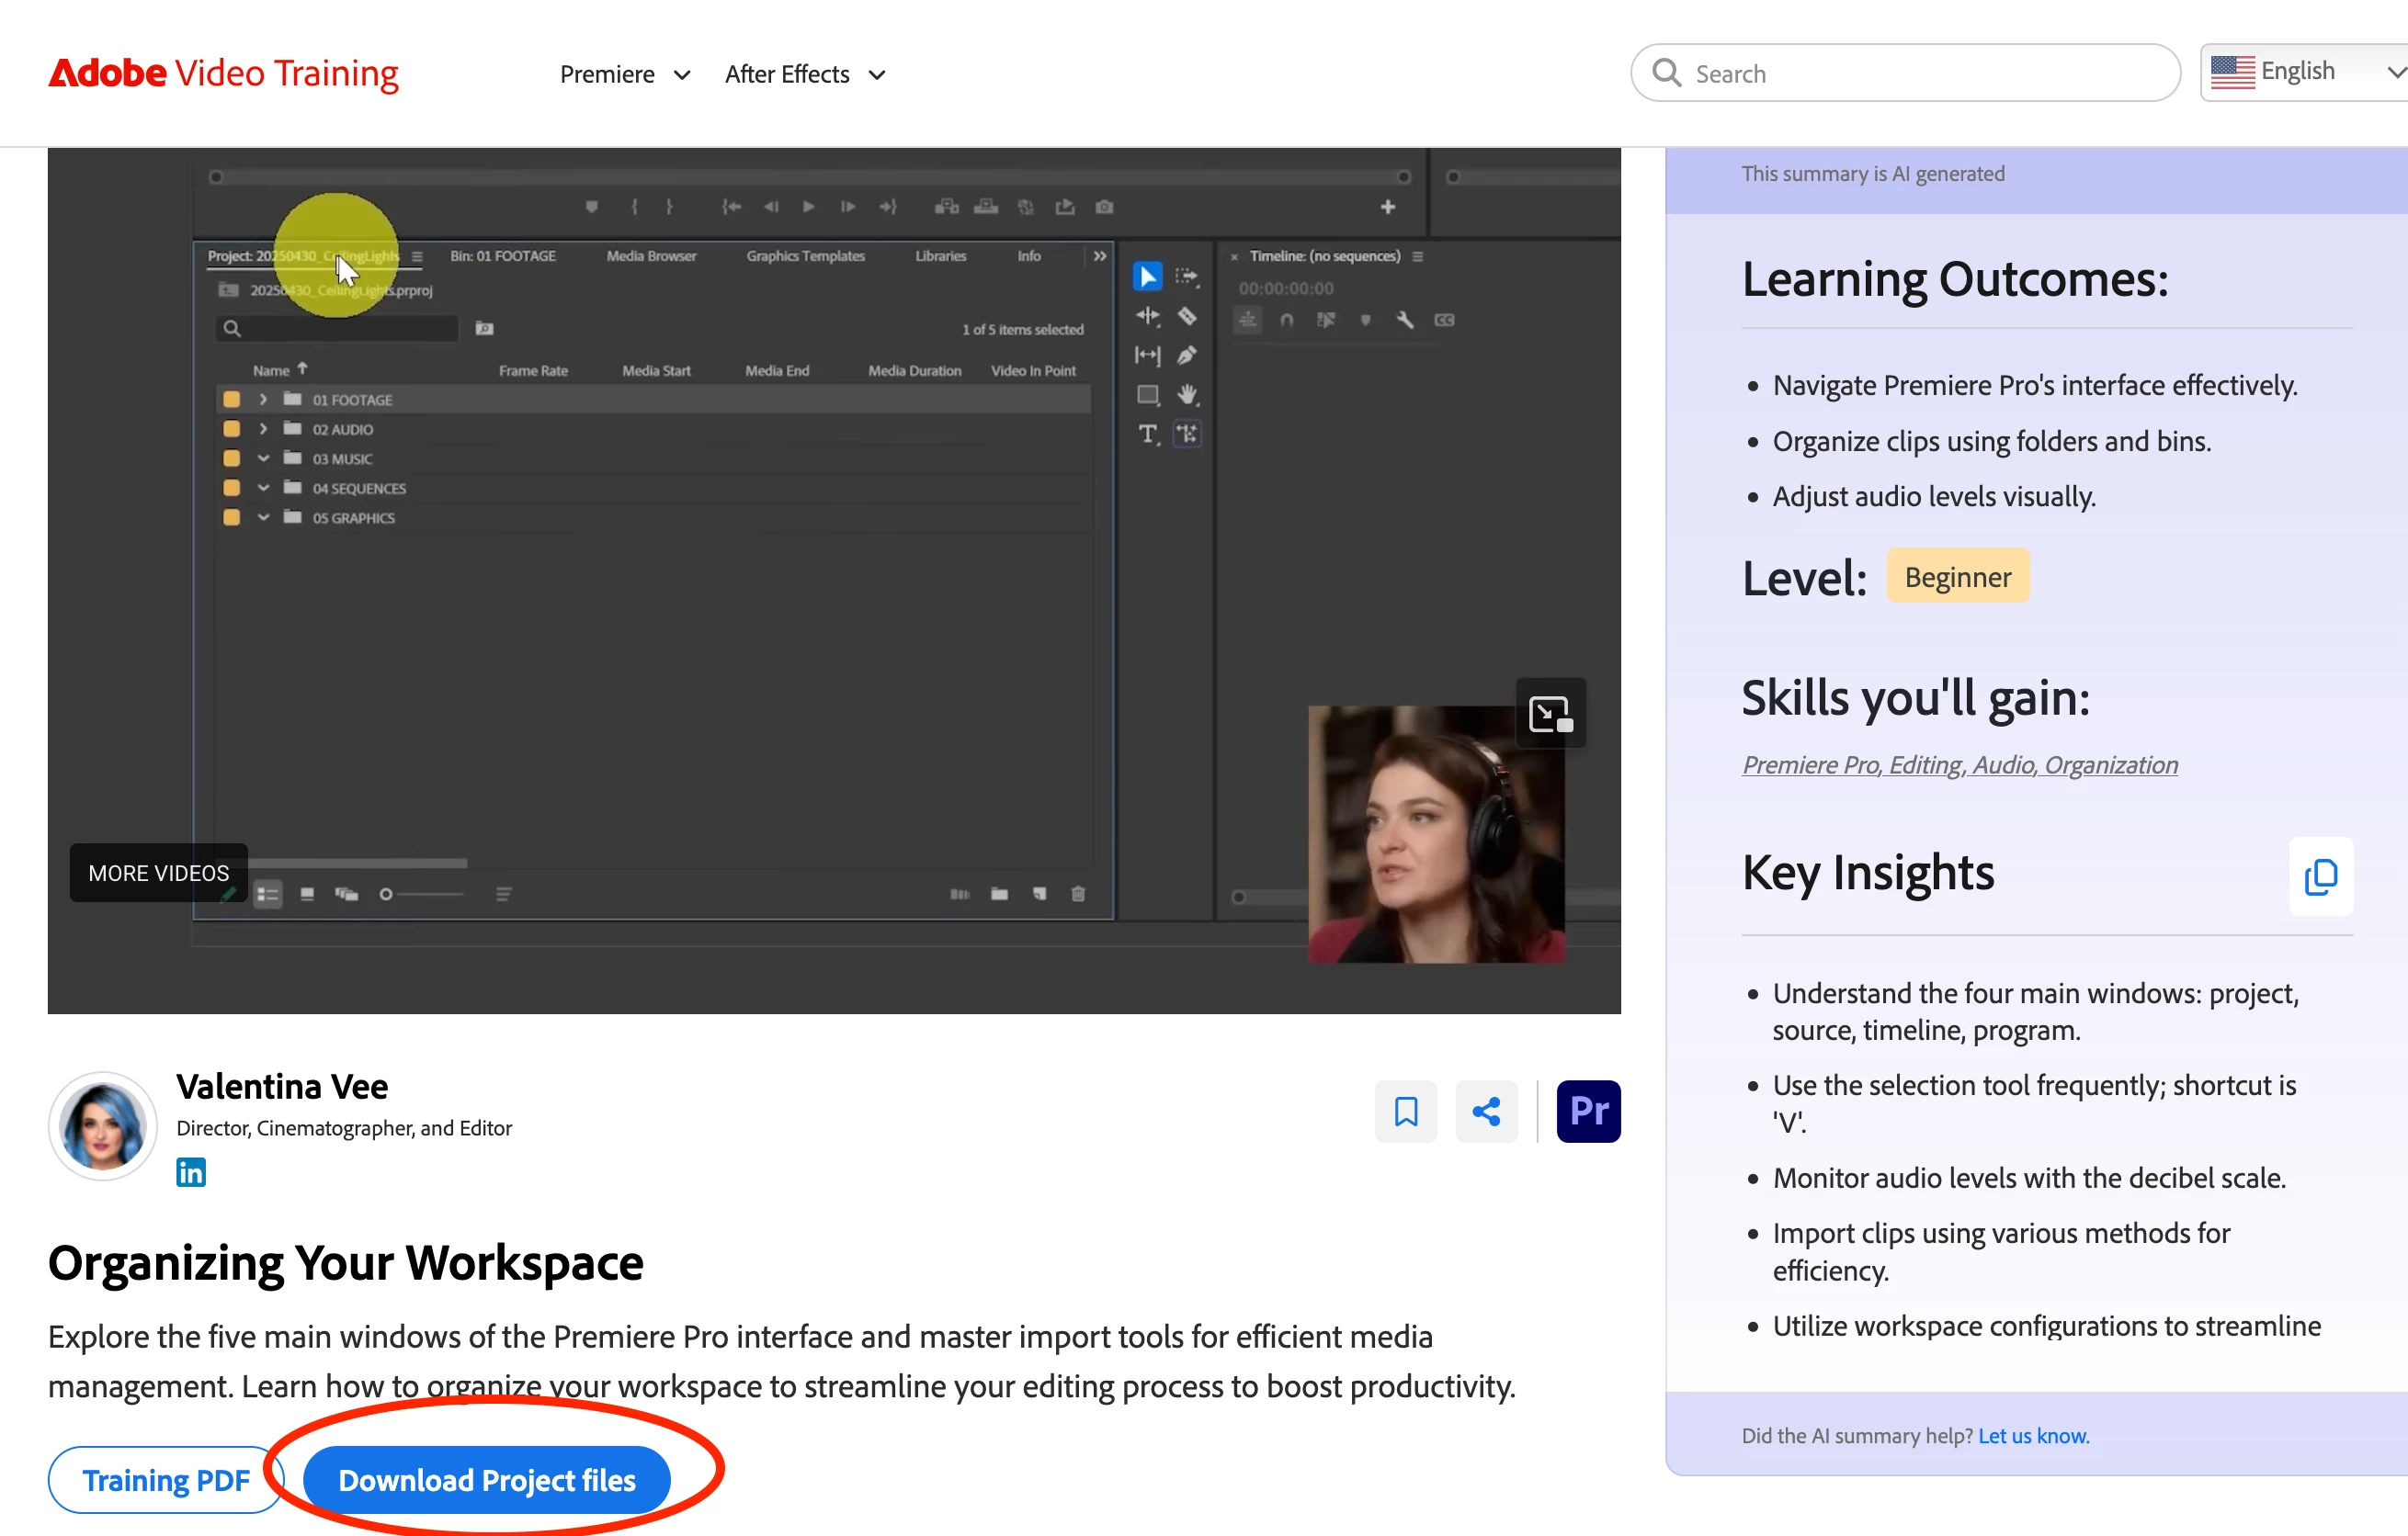Click the picture-in-picture minimize icon on the video
Image resolution: width=2408 pixels, height=1536 pixels.
coord(1550,714)
